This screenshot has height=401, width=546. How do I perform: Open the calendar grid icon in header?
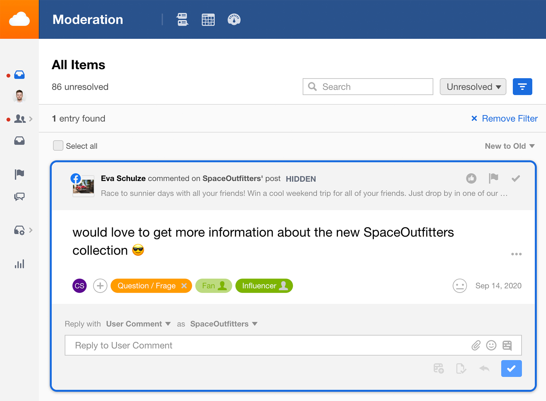[x=208, y=19]
